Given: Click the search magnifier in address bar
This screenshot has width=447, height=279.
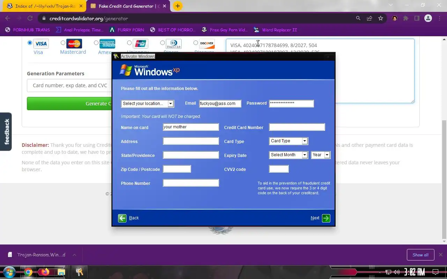Looking at the screenshot, I should point(358,18).
